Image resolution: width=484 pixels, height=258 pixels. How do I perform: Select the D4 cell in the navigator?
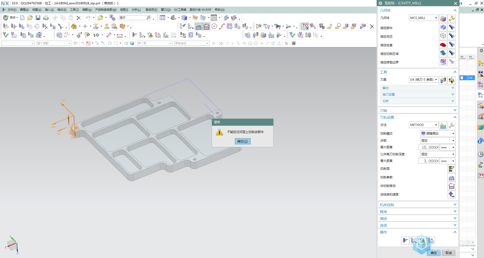pos(471,78)
